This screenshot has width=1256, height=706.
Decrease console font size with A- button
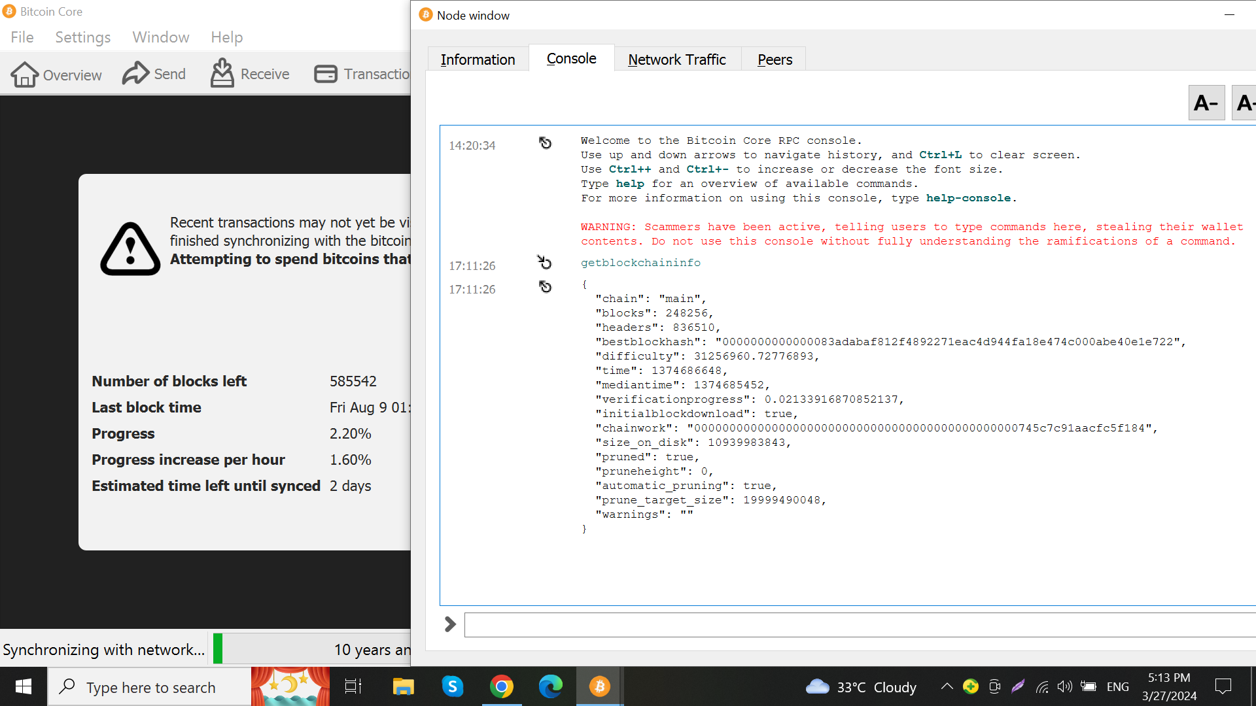(x=1206, y=103)
